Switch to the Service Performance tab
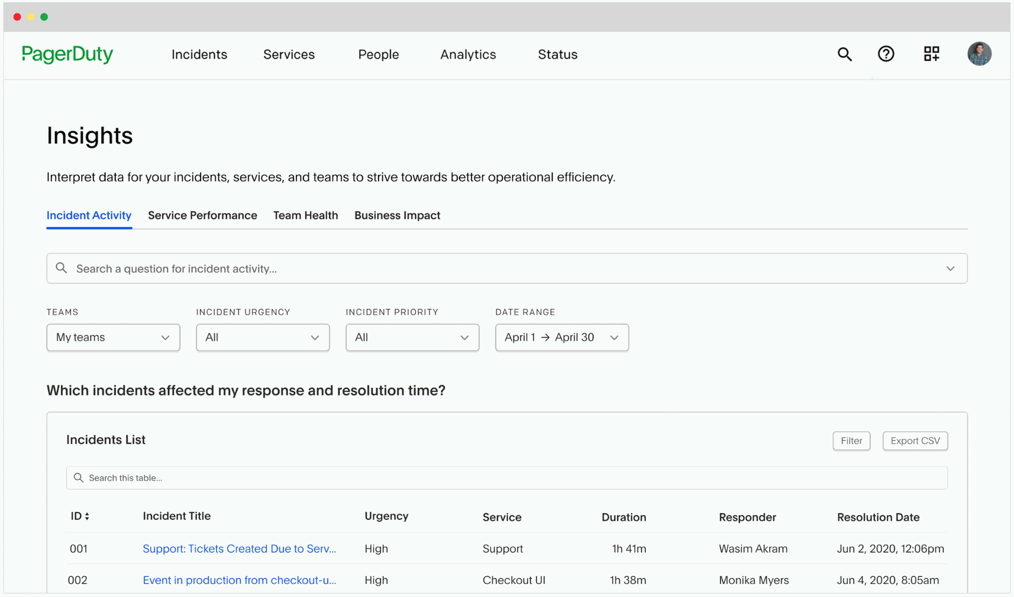This screenshot has height=597, width=1014. tap(202, 215)
